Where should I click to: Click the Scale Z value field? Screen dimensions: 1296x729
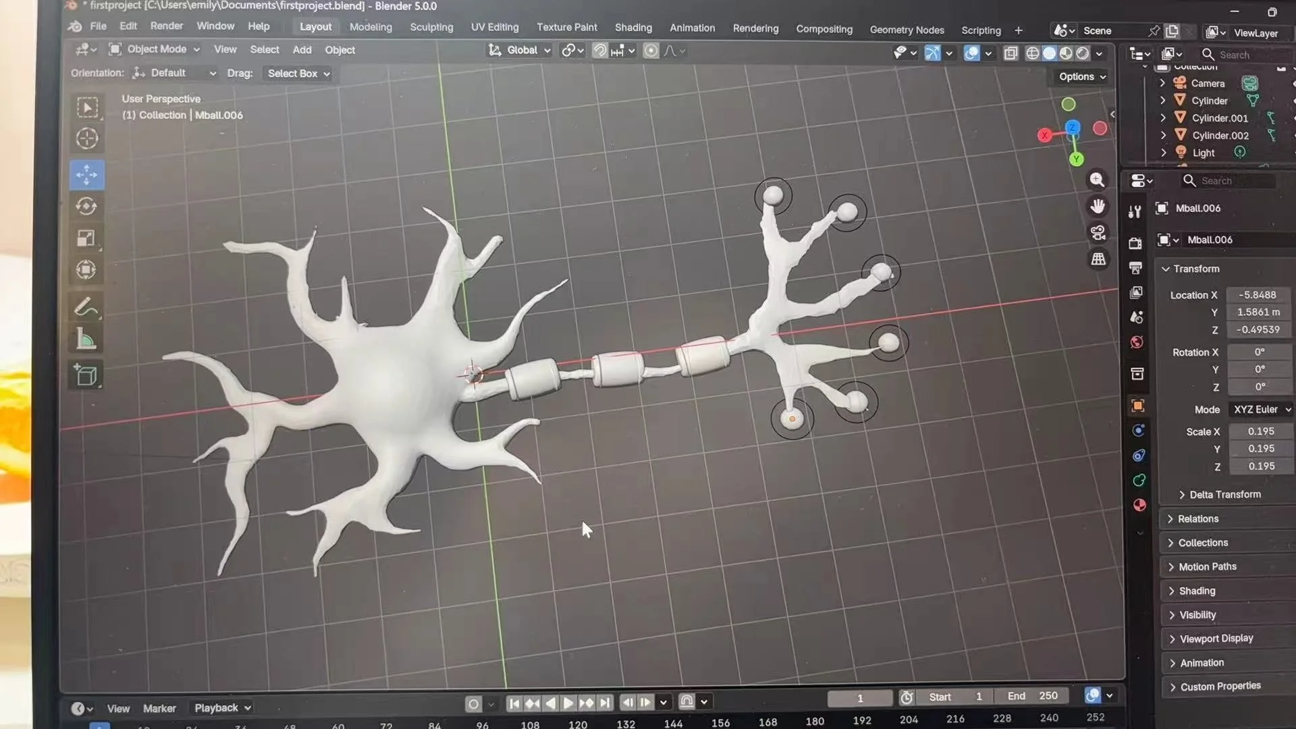(1260, 466)
